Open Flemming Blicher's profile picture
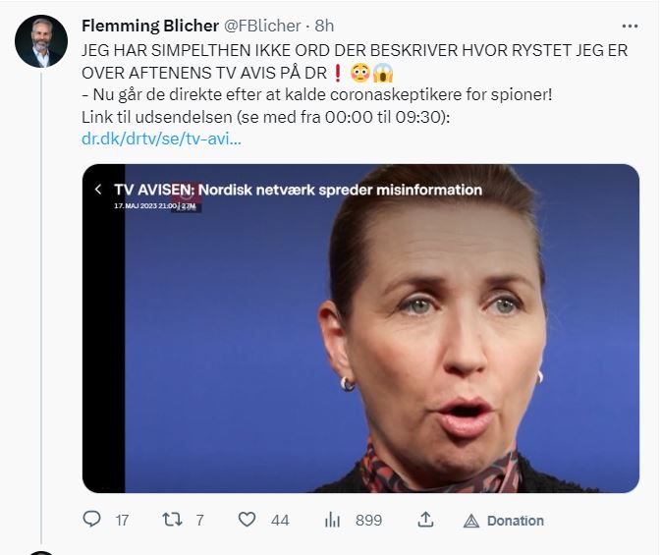Viewport: 661px width, 555px height. coord(41,42)
